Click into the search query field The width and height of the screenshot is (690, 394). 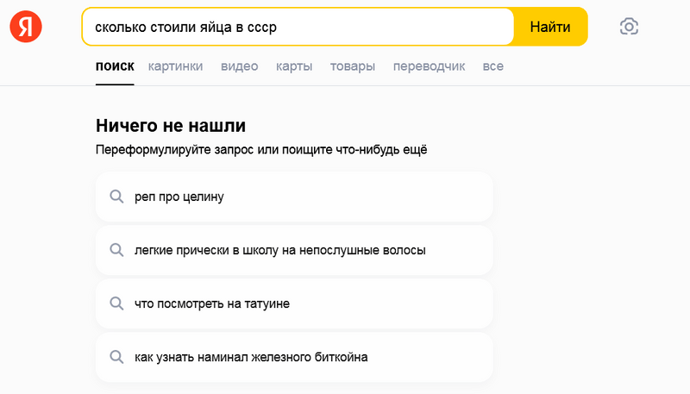(x=298, y=27)
